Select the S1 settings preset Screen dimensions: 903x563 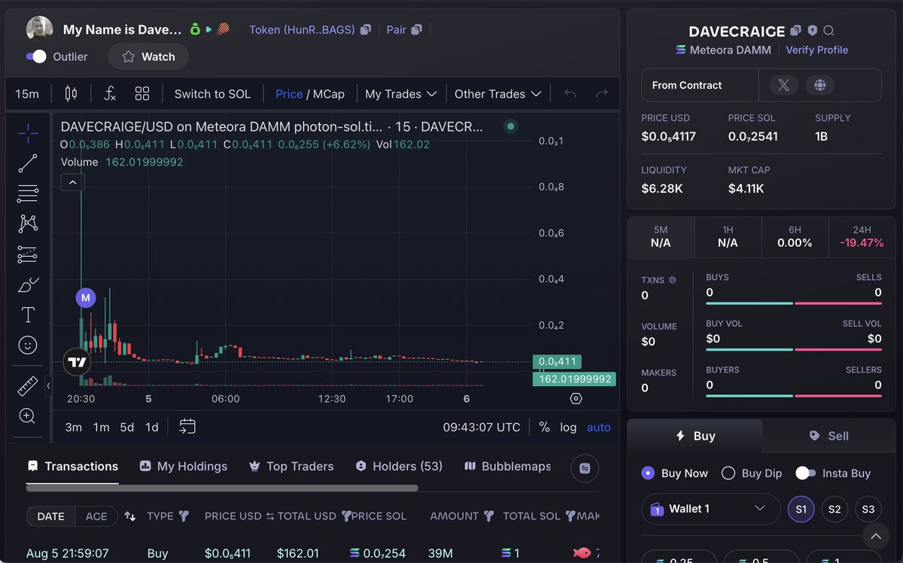pyautogui.click(x=801, y=509)
